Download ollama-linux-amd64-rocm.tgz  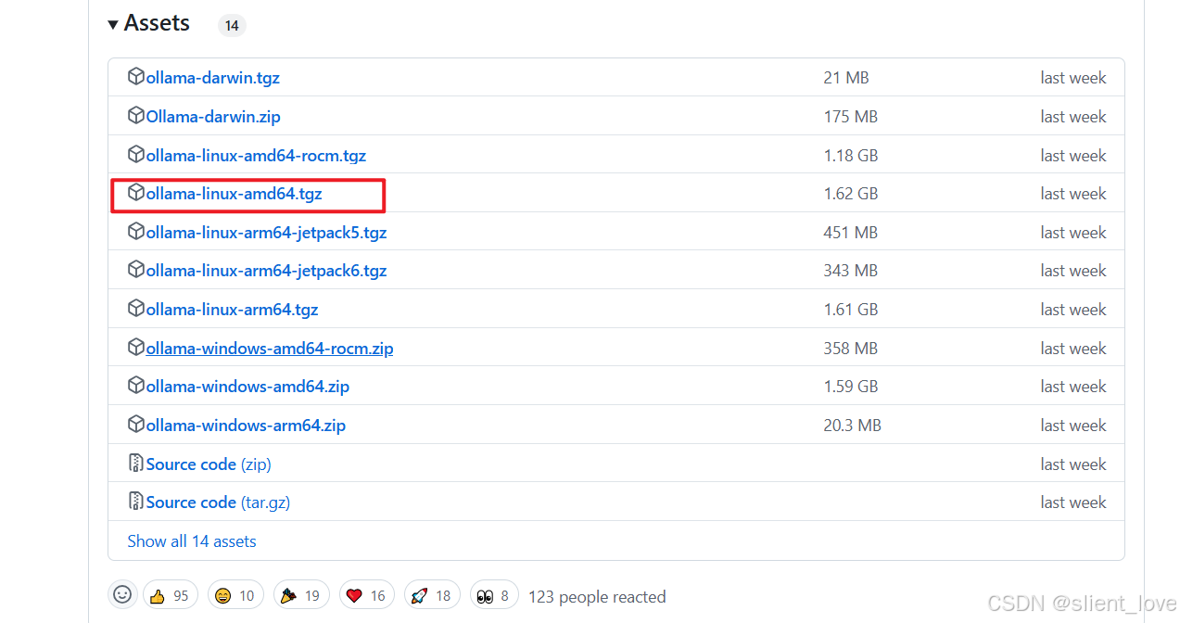[256, 156]
